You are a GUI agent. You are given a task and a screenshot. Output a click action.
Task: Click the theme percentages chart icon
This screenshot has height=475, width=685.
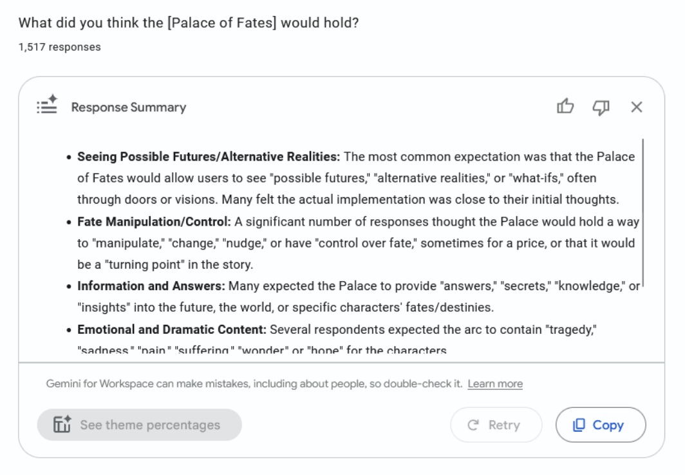(x=62, y=425)
